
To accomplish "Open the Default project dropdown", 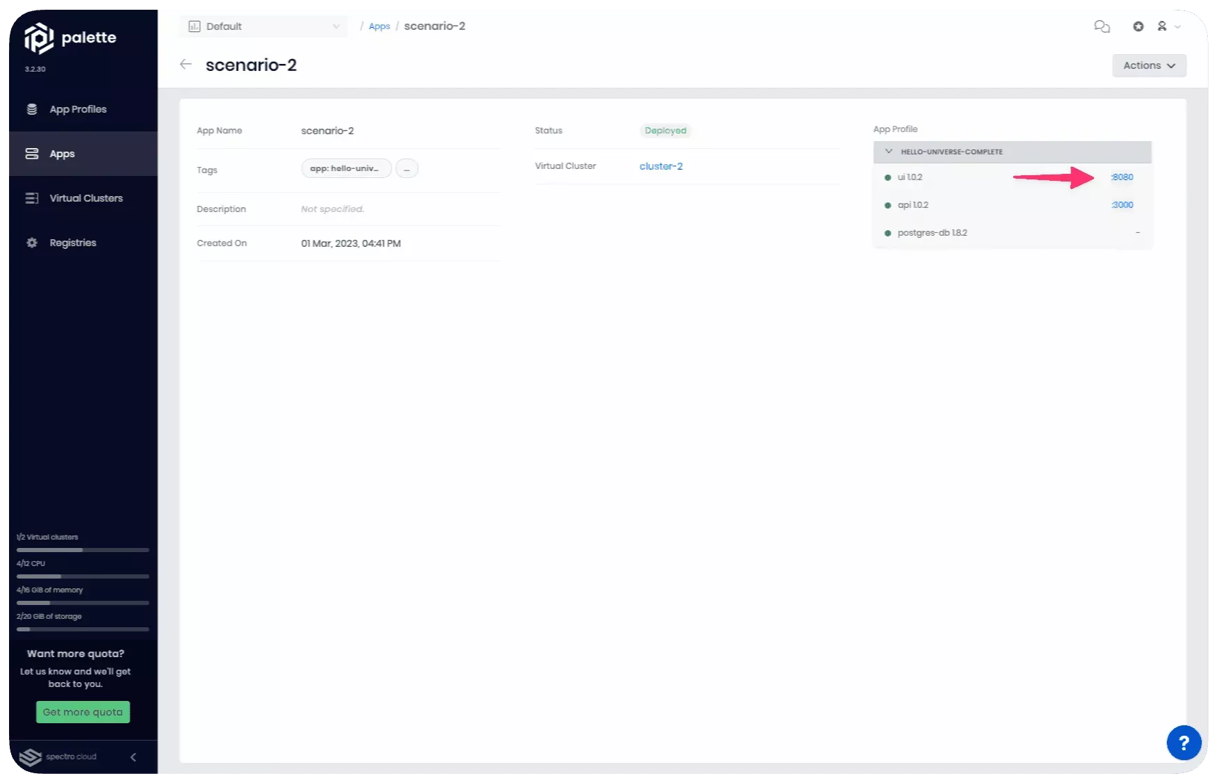I will click(x=264, y=26).
